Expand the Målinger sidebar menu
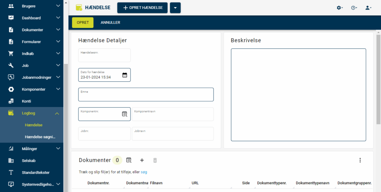The width and height of the screenshot is (381, 192). (58, 149)
